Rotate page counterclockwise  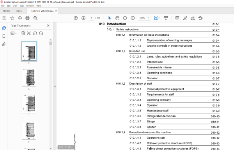pyautogui.click(x=35, y=33)
